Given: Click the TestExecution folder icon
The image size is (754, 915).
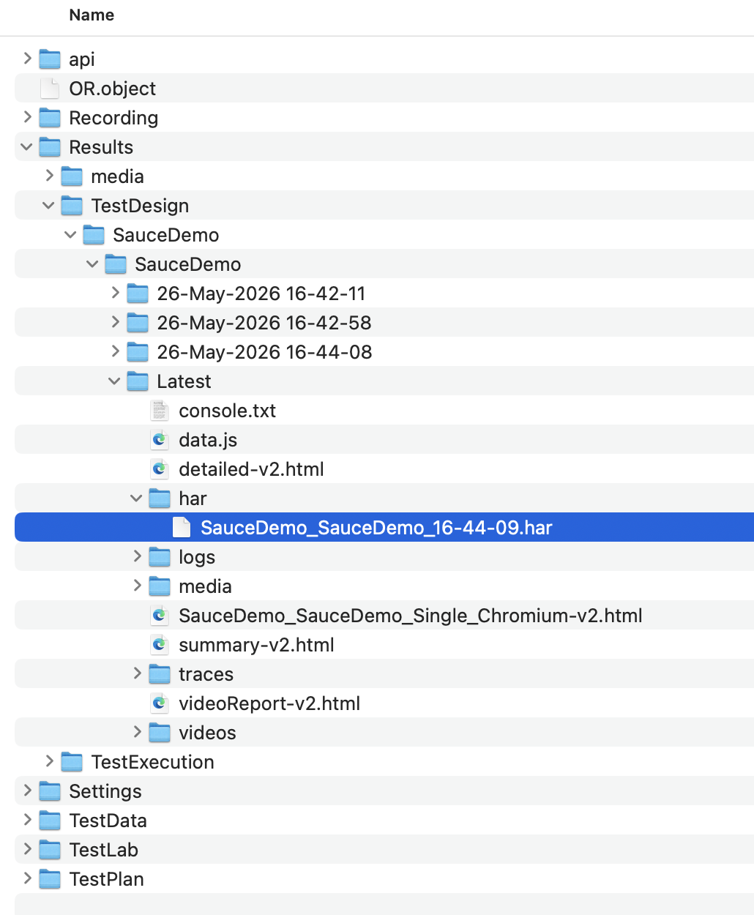Looking at the screenshot, I should pos(72,762).
